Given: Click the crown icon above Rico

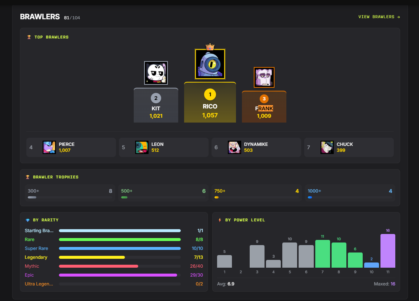Looking at the screenshot, I should pyautogui.click(x=210, y=47).
